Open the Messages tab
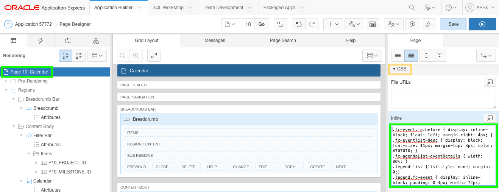This screenshot has width=499, height=192. (x=215, y=41)
